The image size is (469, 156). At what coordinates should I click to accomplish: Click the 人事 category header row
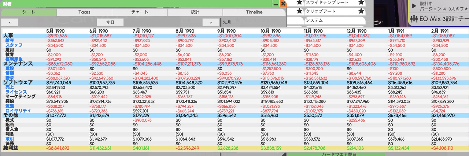(234, 36)
